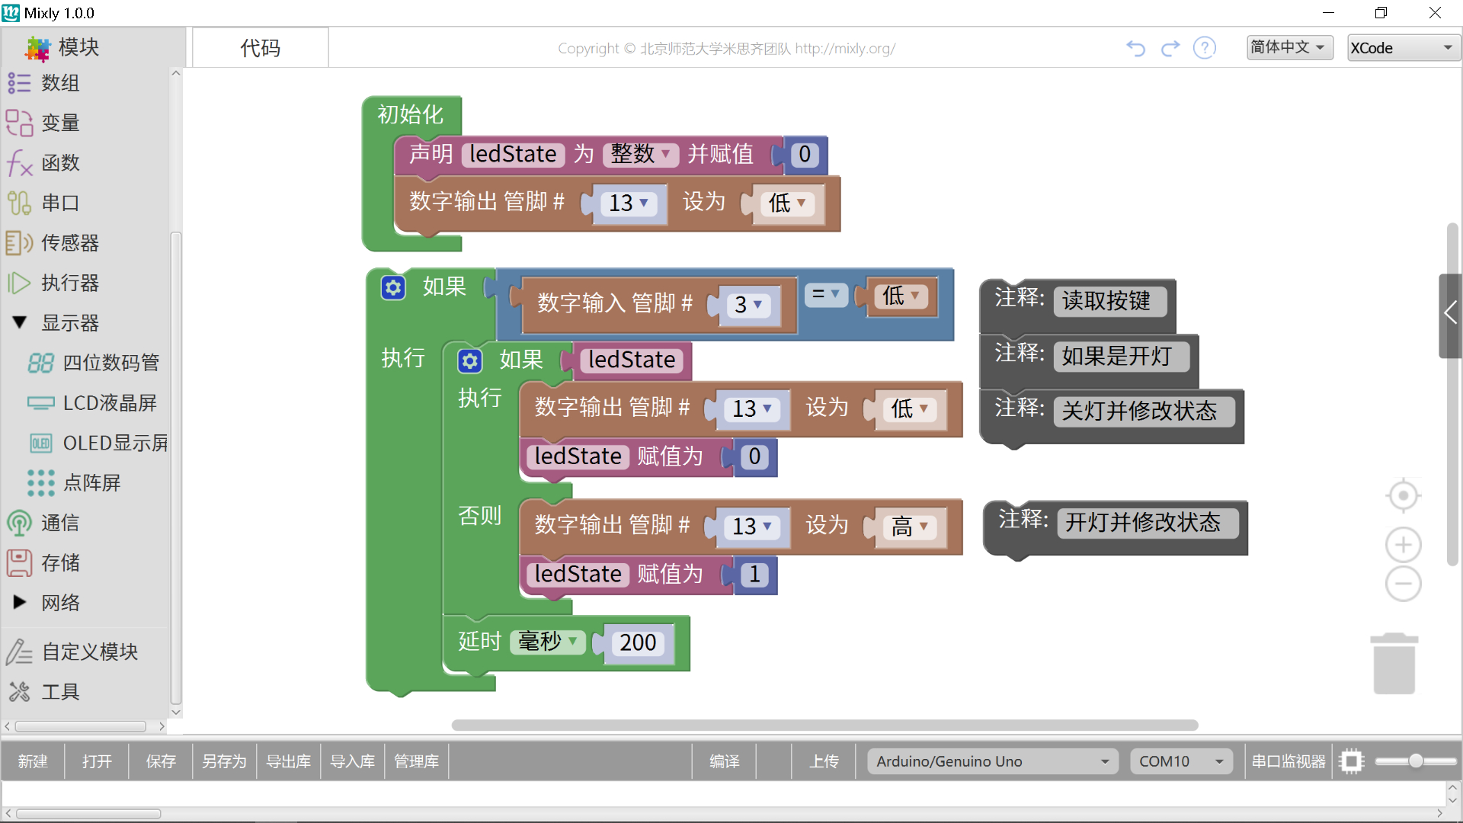The height and width of the screenshot is (823, 1463).
Task: Collapse the 显示器 category triangle
Action: [x=19, y=322]
